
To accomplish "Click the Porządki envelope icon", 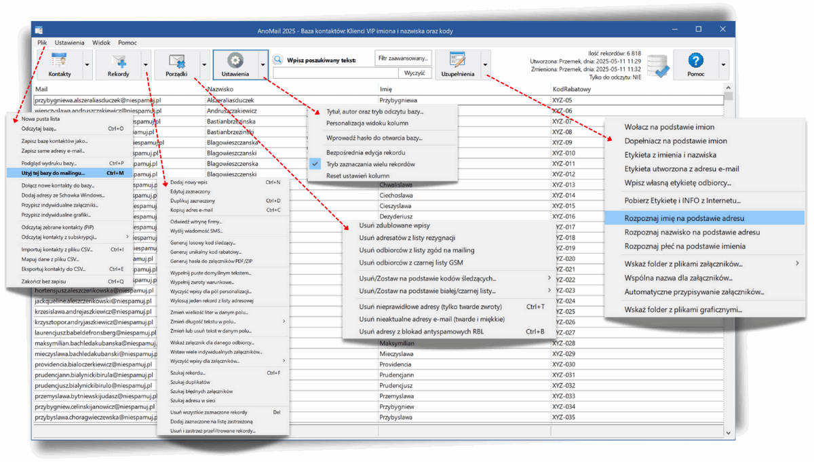I will click(x=177, y=60).
